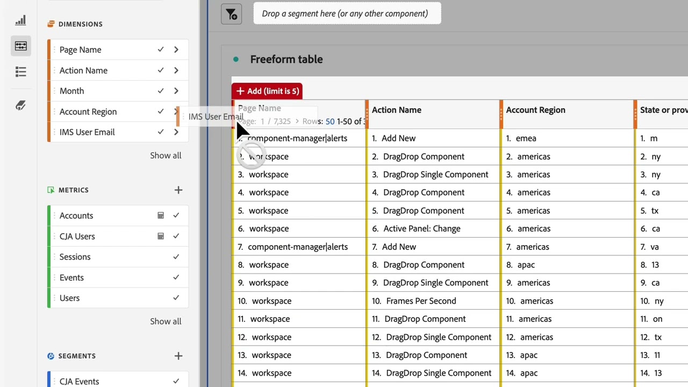Click cell '13. apac' in Account Region

pyautogui.click(x=567, y=355)
